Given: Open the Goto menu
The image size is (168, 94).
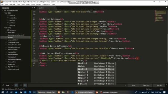Looking at the screenshot, I should pyautogui.click(x=28, y=4).
